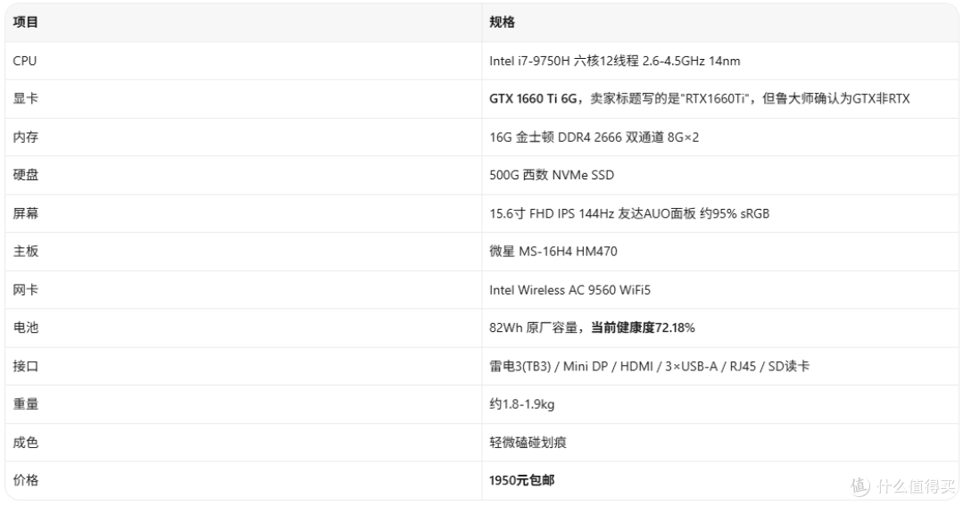Select the 成色 row label
This screenshot has height=506, width=964.
click(25, 442)
